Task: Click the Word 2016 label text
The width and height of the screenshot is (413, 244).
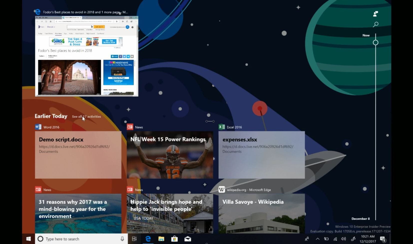Action: pyautogui.click(x=51, y=127)
